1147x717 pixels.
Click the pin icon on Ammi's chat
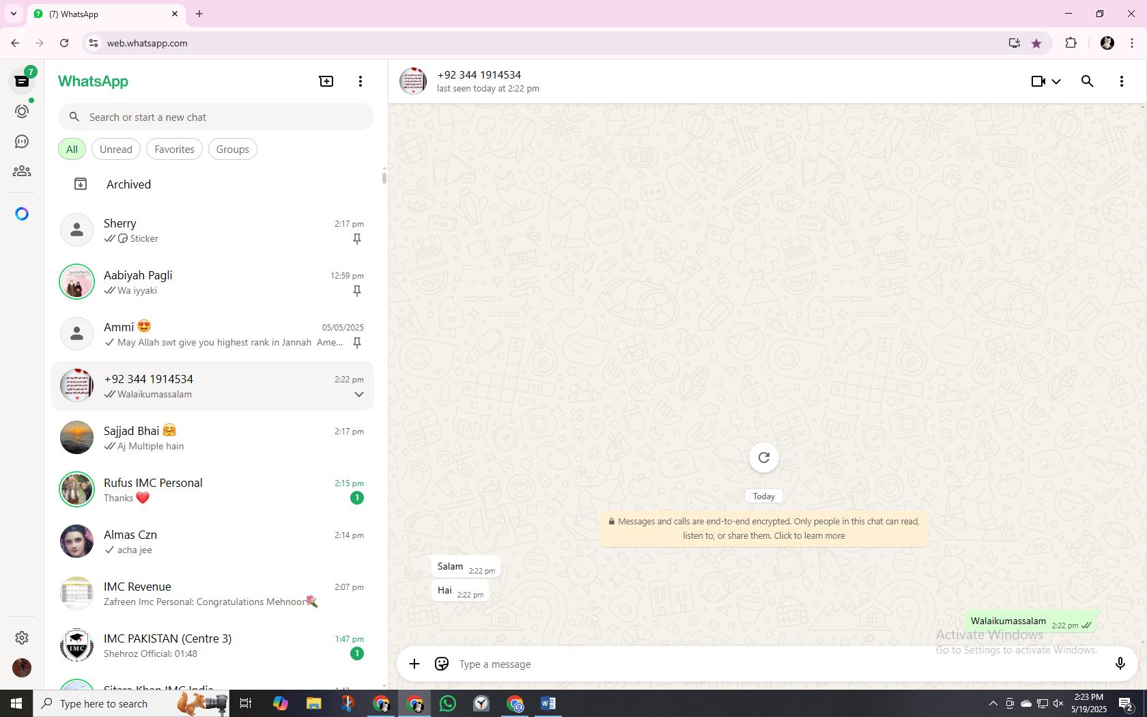click(x=356, y=343)
